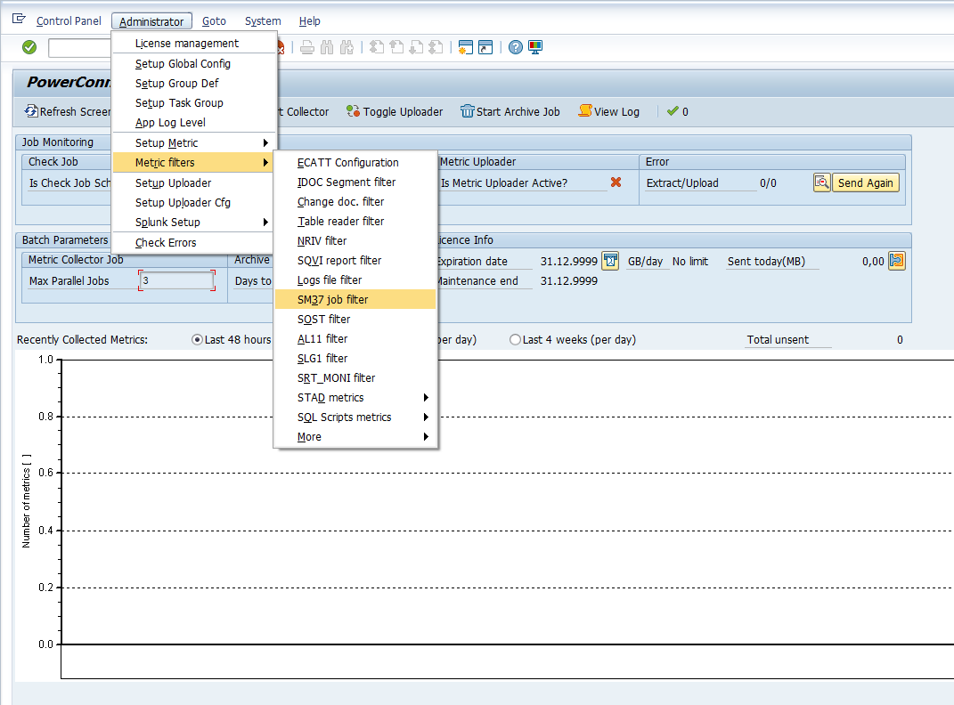Viewport: 954px width, 705px height.
Task: Click the Customize Local Layout monitor icon
Action: point(535,47)
